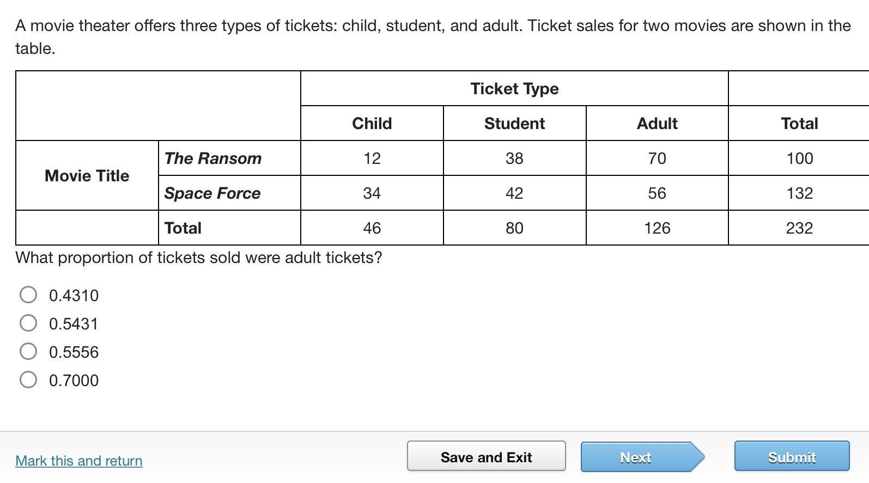Viewport: 869px width, 483px height.
Task: Click the Child column header
Action: 372,124
